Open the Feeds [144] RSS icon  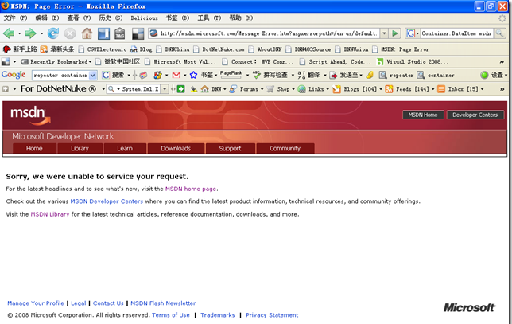[389, 89]
